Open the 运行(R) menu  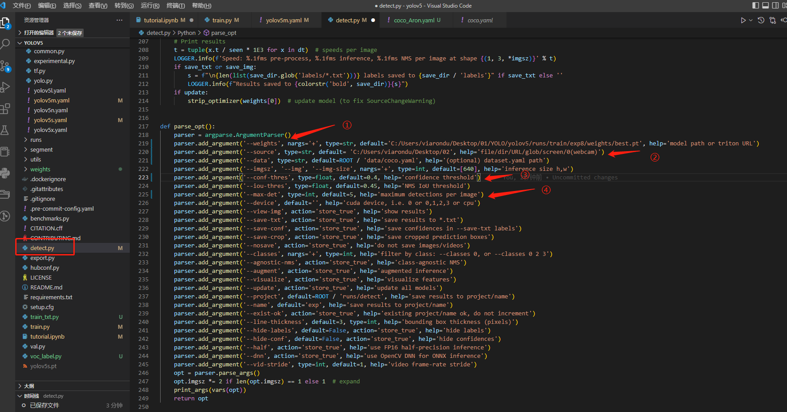point(150,5)
